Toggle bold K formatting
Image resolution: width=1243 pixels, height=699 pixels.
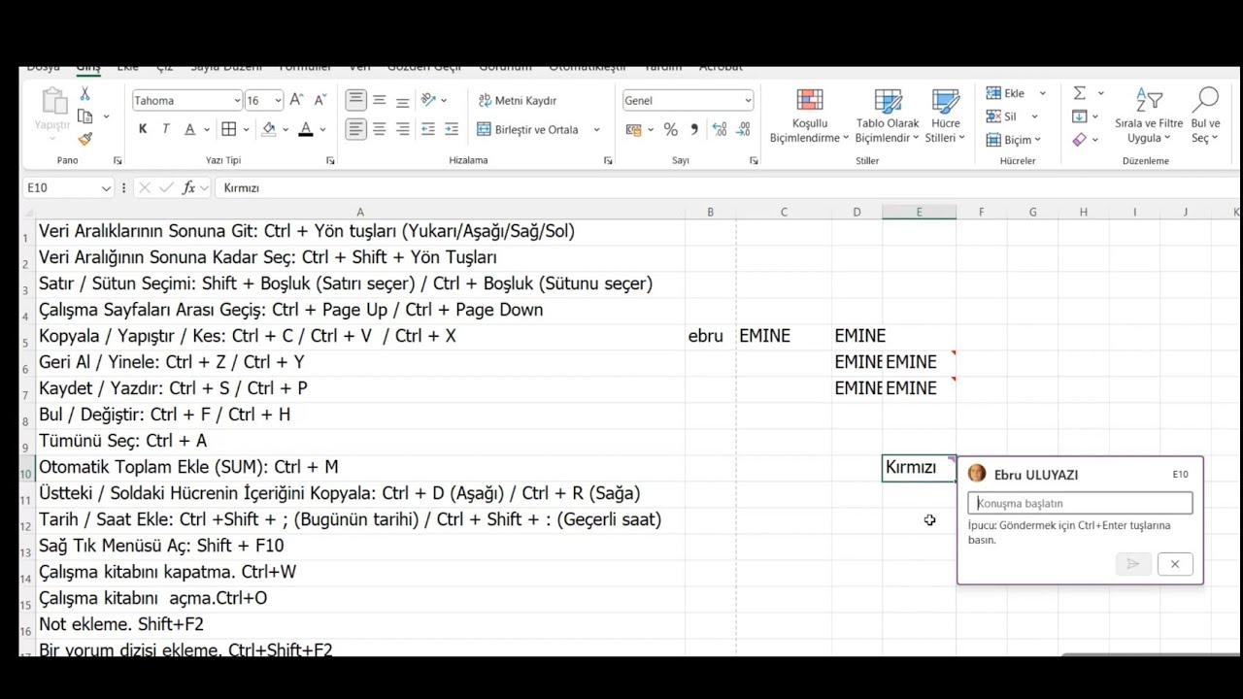[x=143, y=129]
